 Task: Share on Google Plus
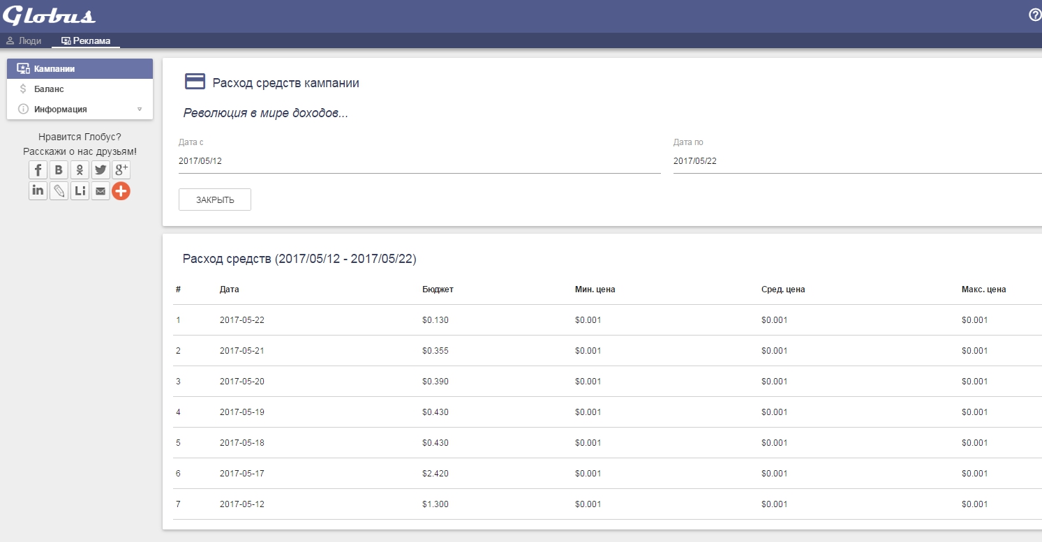pos(121,170)
